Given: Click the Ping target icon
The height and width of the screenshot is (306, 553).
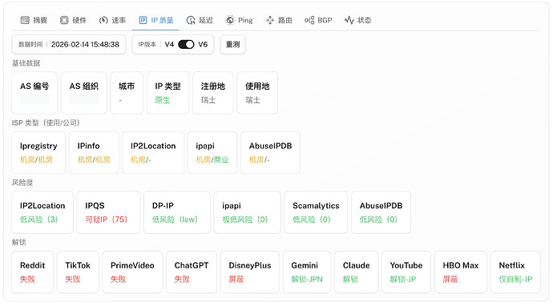Looking at the screenshot, I should pos(229,20).
